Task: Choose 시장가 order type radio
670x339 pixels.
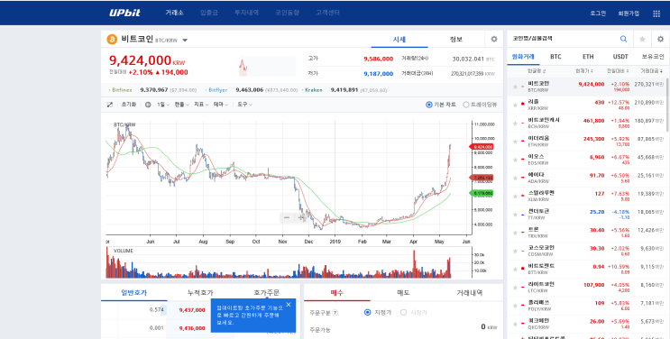Action: pyautogui.click(x=403, y=313)
